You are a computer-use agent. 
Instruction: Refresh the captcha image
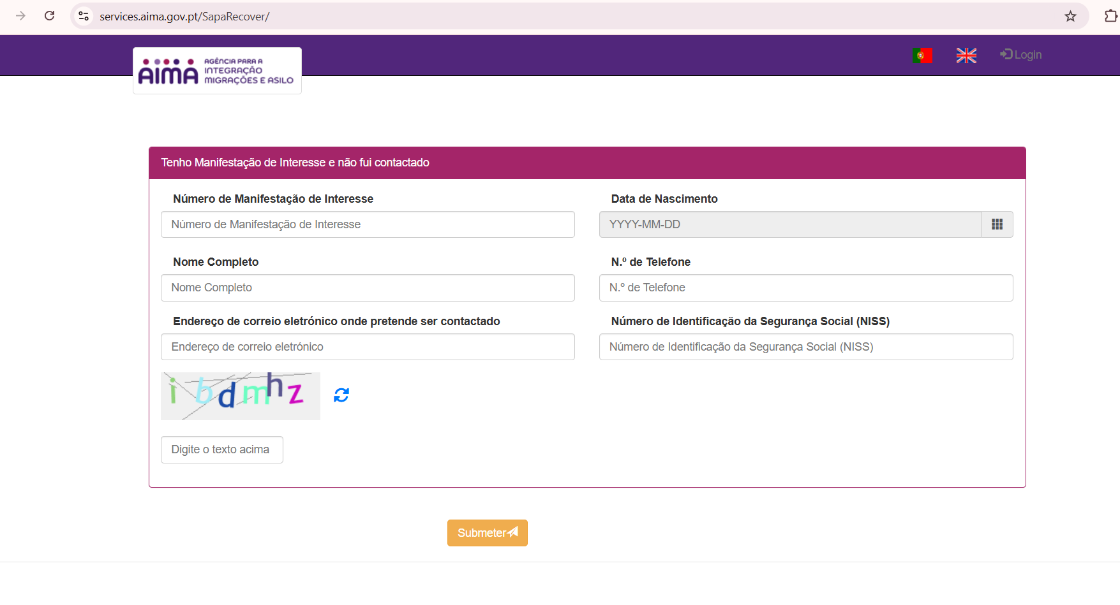point(341,395)
